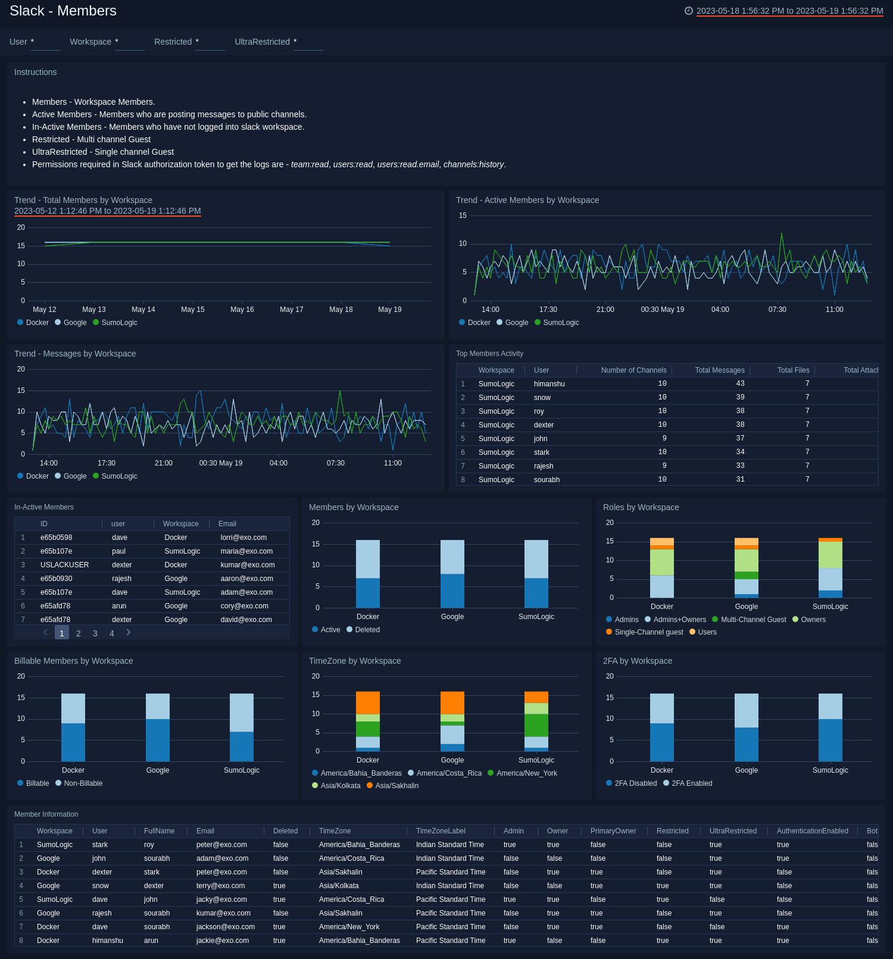Toggle Multi-Channel Guest legend in Roles chart
This screenshot has height=959, width=893.
[x=748, y=620]
